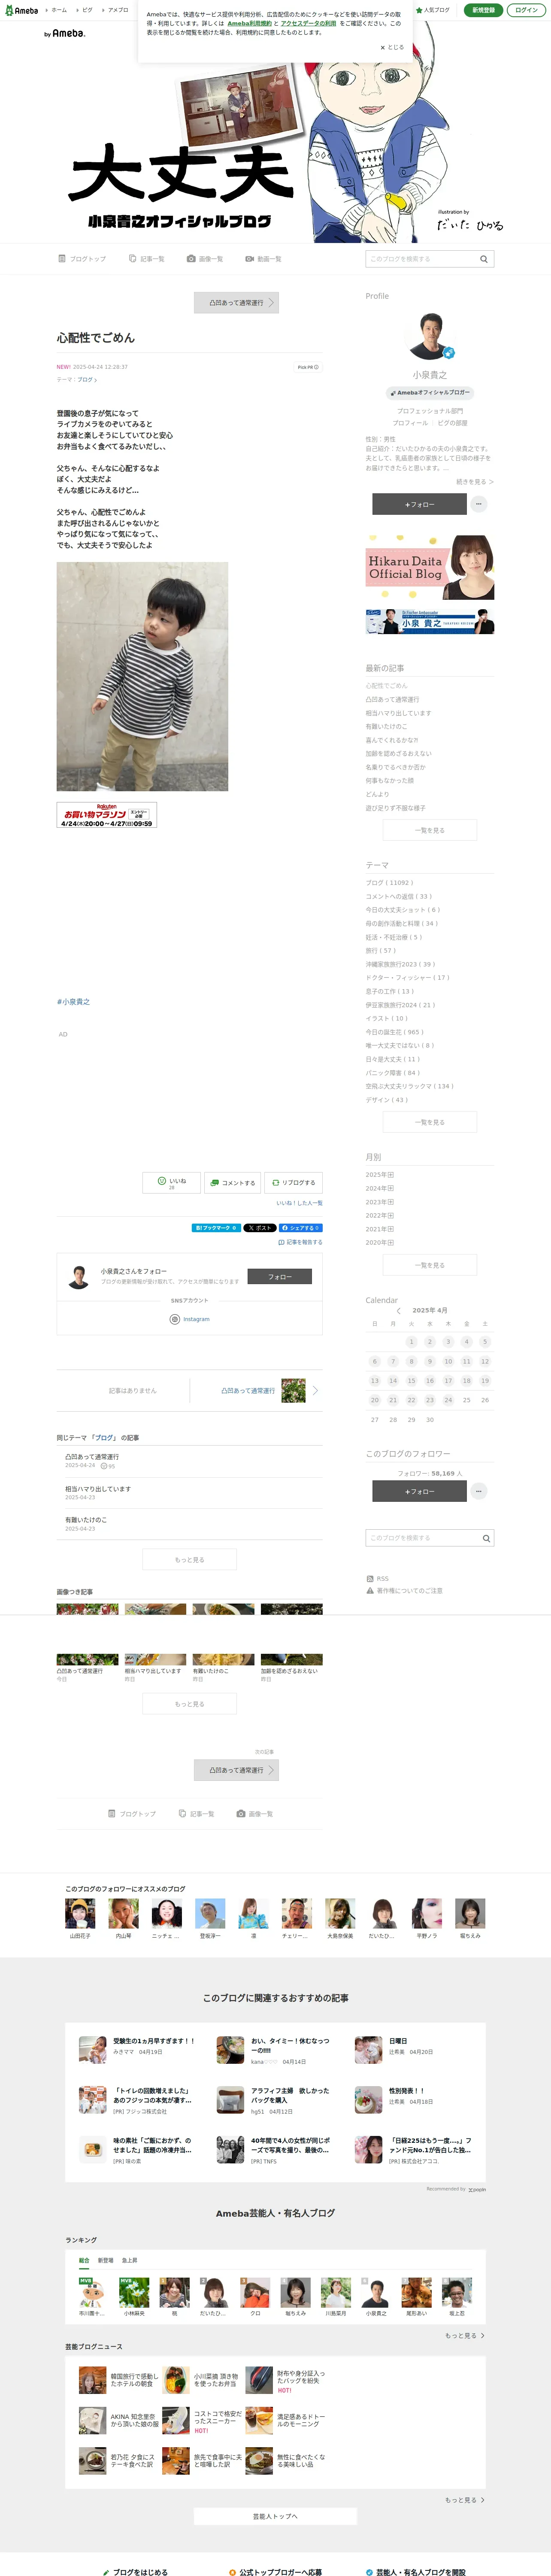Select day 1 in the calendar
Image resolution: width=551 pixels, height=2576 pixels.
tap(411, 1342)
